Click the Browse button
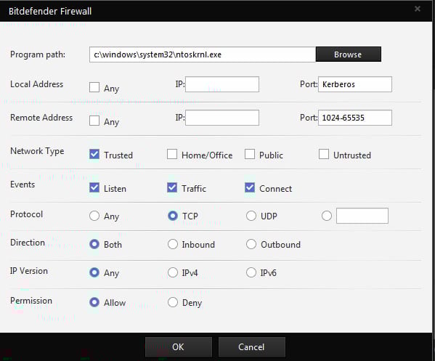The width and height of the screenshot is (435, 361). 348,54
